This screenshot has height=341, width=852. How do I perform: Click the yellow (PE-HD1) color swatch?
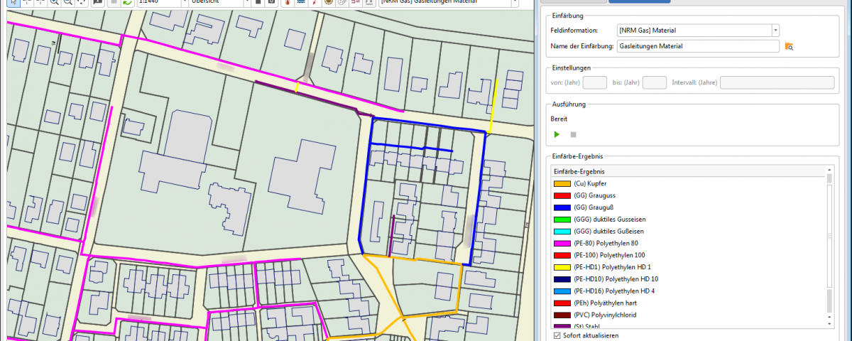(562, 267)
